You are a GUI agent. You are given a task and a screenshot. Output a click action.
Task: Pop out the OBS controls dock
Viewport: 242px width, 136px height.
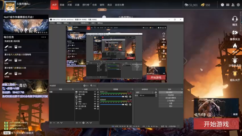click(x=182, y=89)
